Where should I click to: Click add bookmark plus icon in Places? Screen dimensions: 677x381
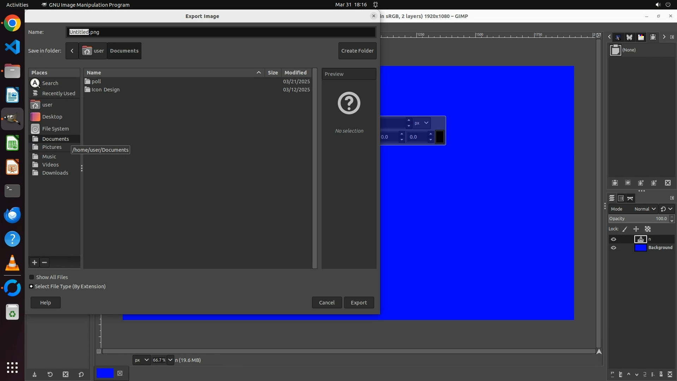tap(35, 262)
